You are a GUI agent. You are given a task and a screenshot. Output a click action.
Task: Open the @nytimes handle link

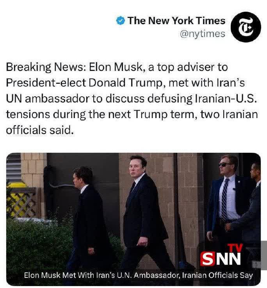[203, 34]
